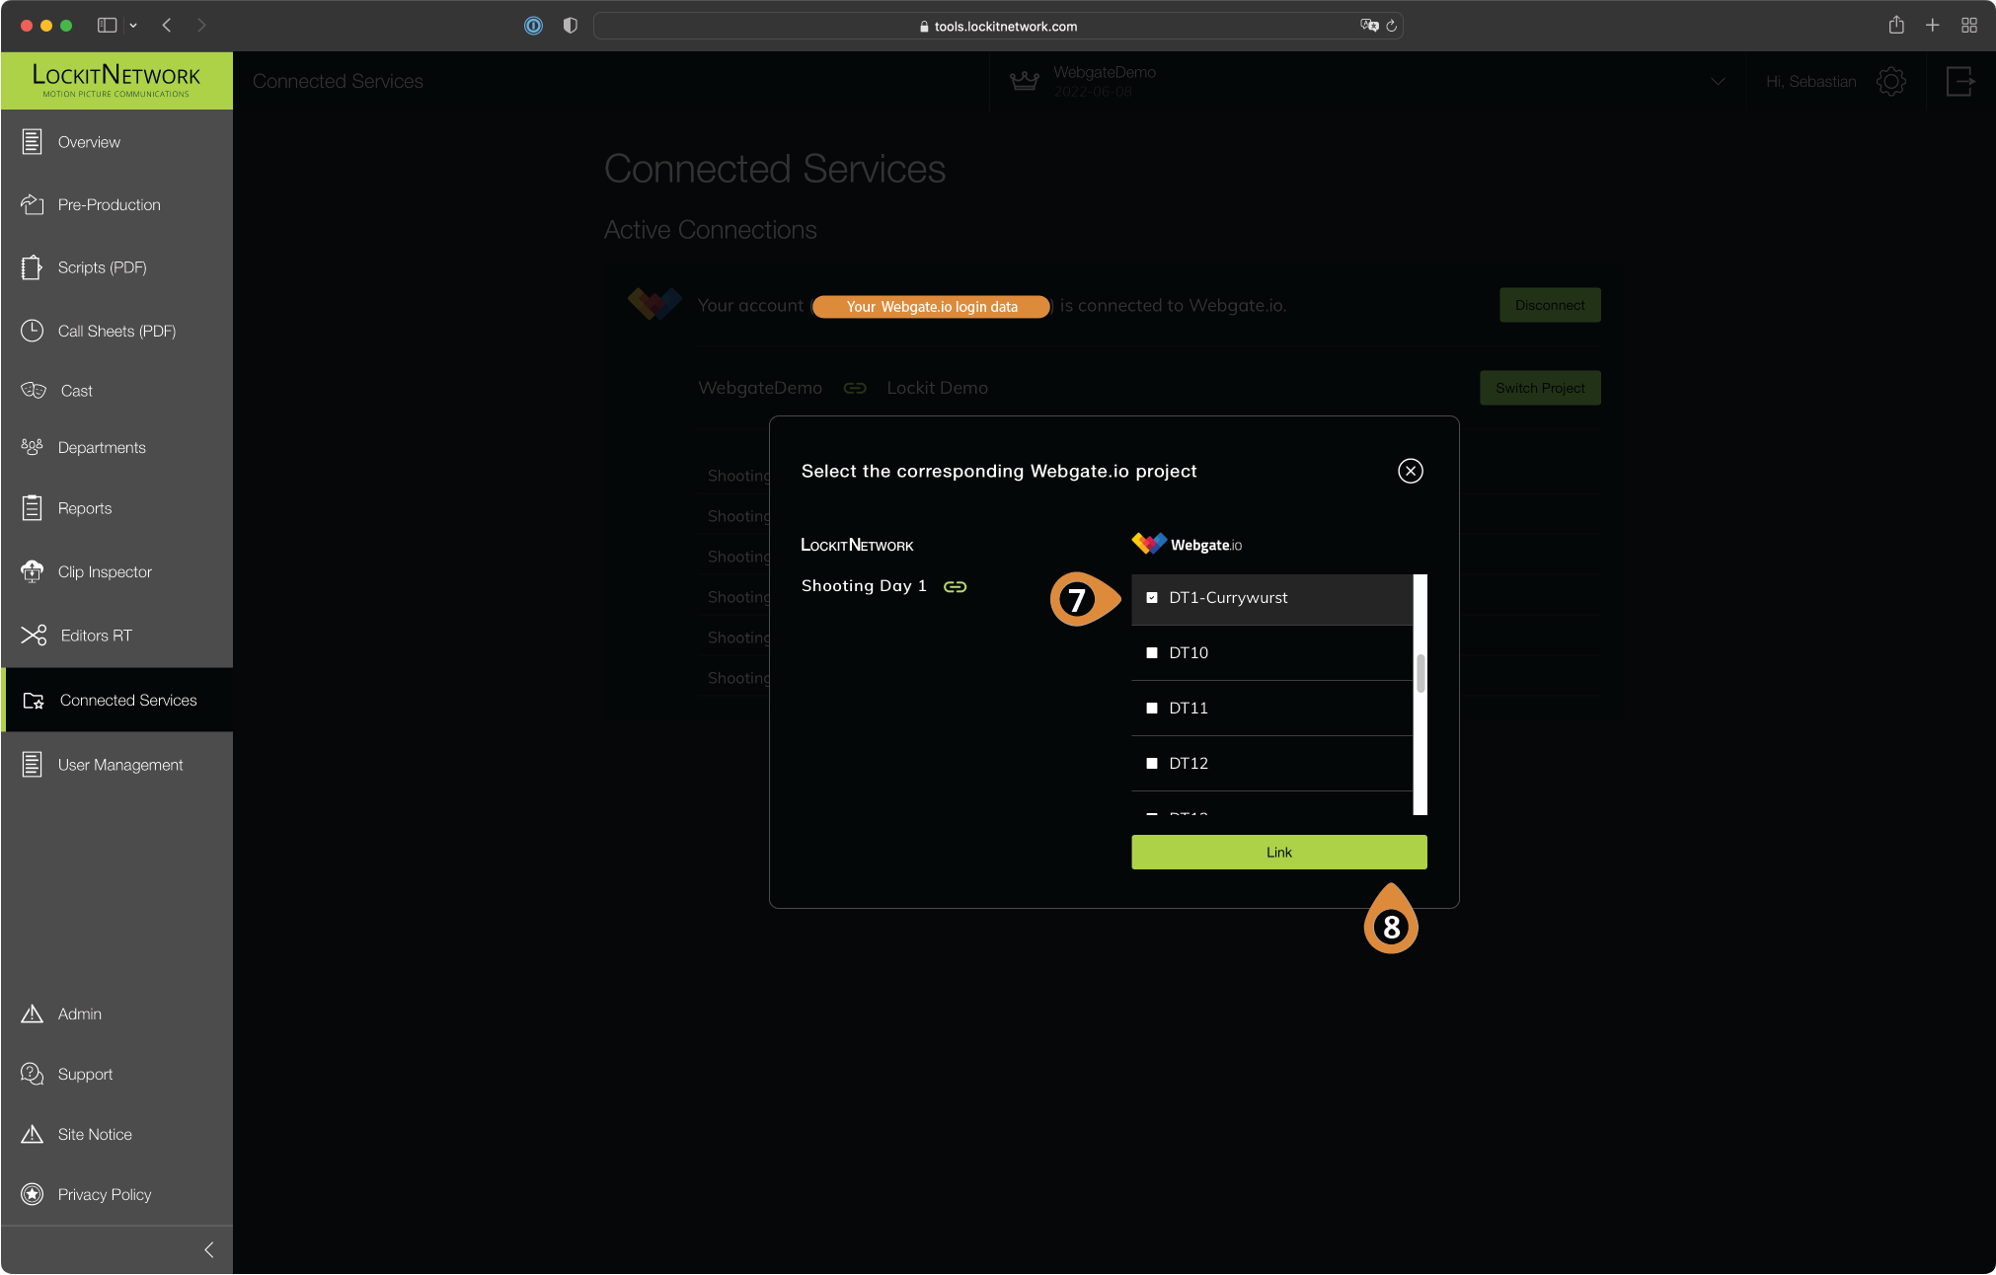Expand the WebgateDemo project dropdown

coord(1718,81)
